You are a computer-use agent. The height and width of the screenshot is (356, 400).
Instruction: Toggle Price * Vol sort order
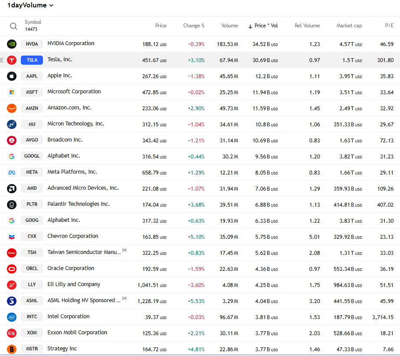click(263, 26)
